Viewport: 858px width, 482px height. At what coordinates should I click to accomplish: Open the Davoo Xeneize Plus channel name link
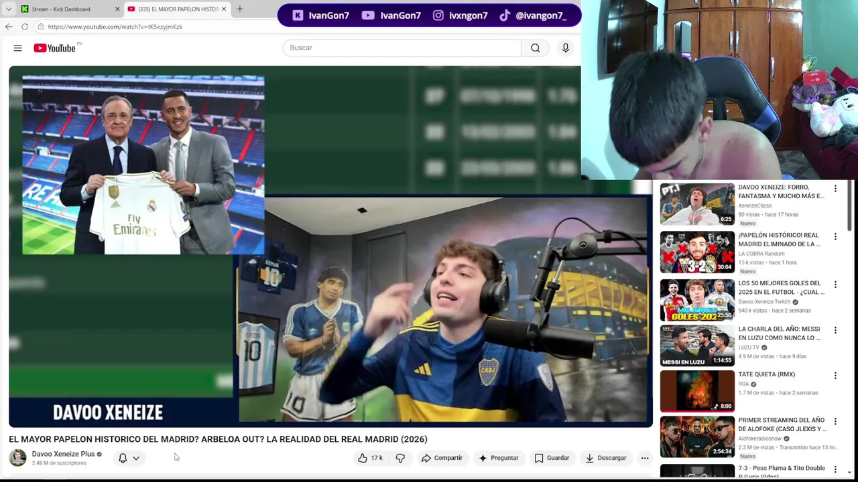point(63,454)
